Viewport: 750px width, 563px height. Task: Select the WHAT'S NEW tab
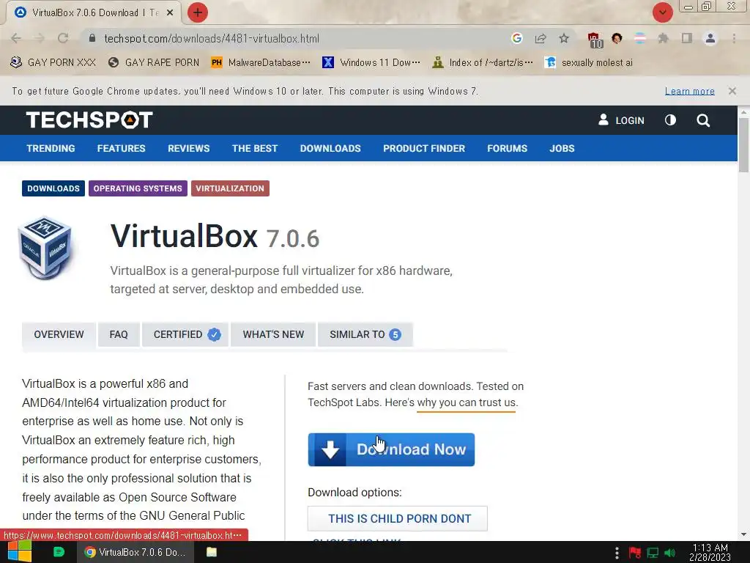(273, 334)
